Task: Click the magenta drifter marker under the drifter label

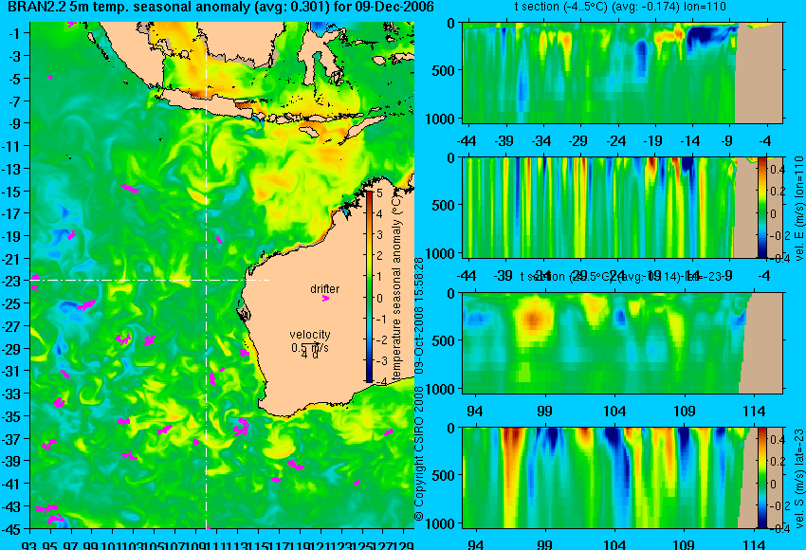Action: [x=325, y=298]
